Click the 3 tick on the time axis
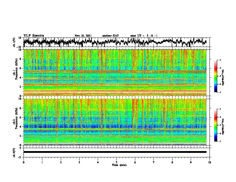 (x=79, y=162)
